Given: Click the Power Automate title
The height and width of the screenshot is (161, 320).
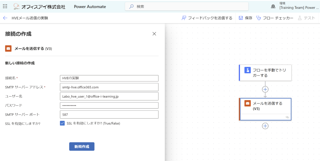Looking at the screenshot, I should (x=90, y=7).
